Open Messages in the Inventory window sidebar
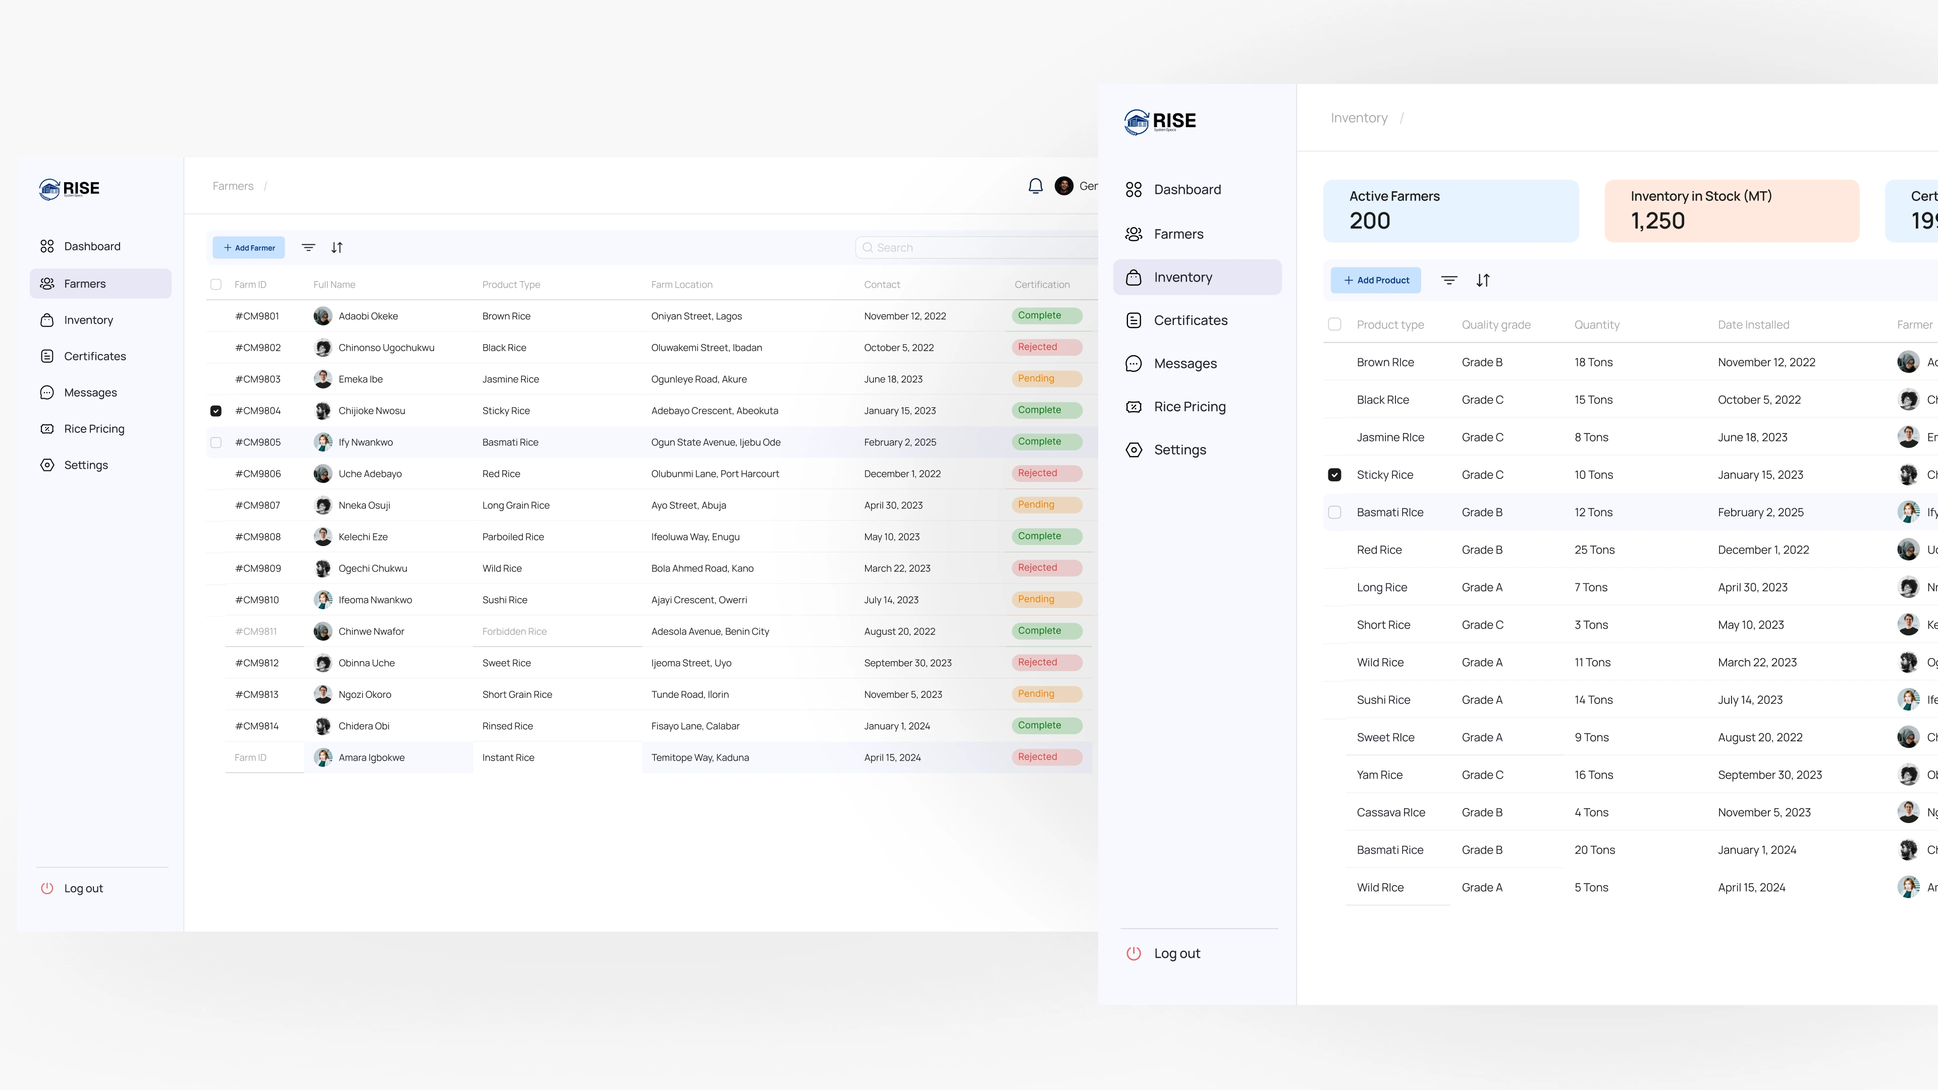The image size is (1938, 1090). point(1185,364)
